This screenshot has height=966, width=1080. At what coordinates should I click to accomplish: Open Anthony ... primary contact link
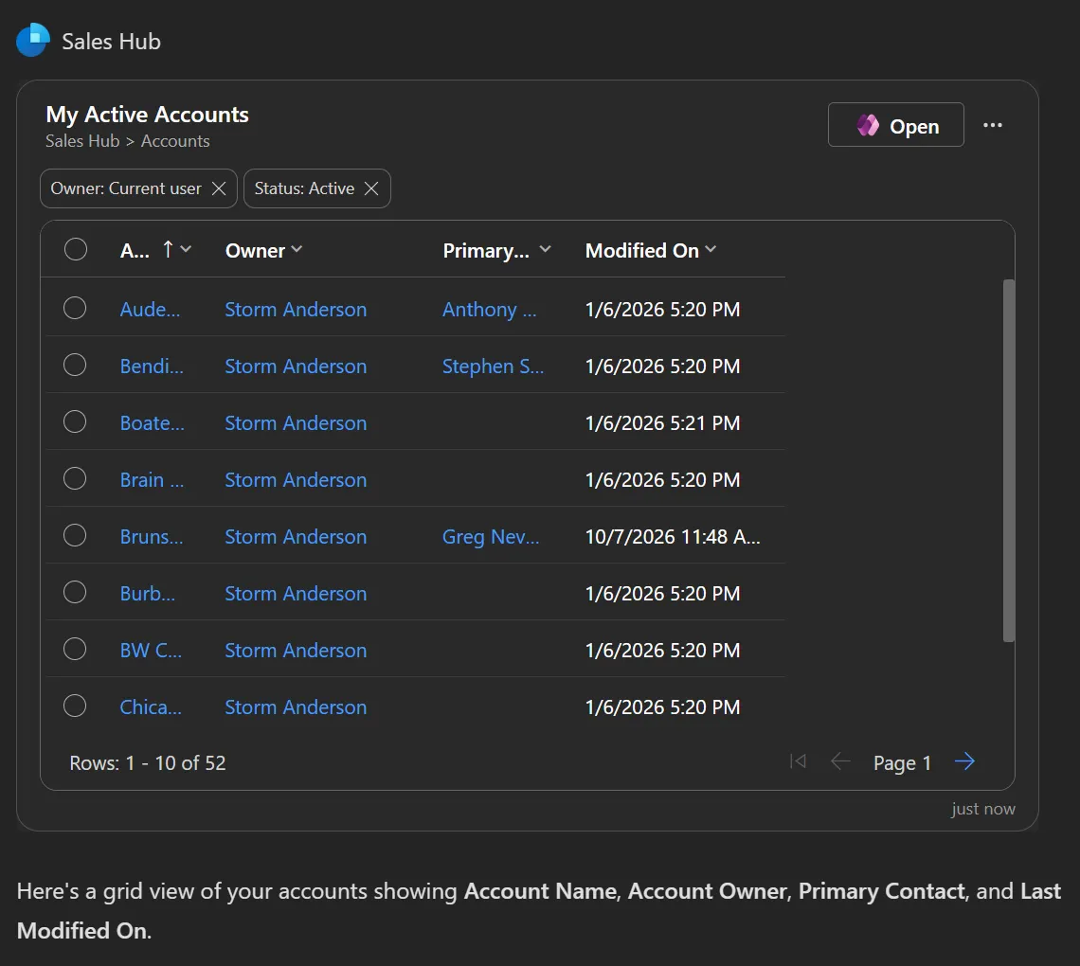[489, 309]
